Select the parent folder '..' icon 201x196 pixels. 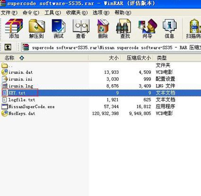(5, 65)
